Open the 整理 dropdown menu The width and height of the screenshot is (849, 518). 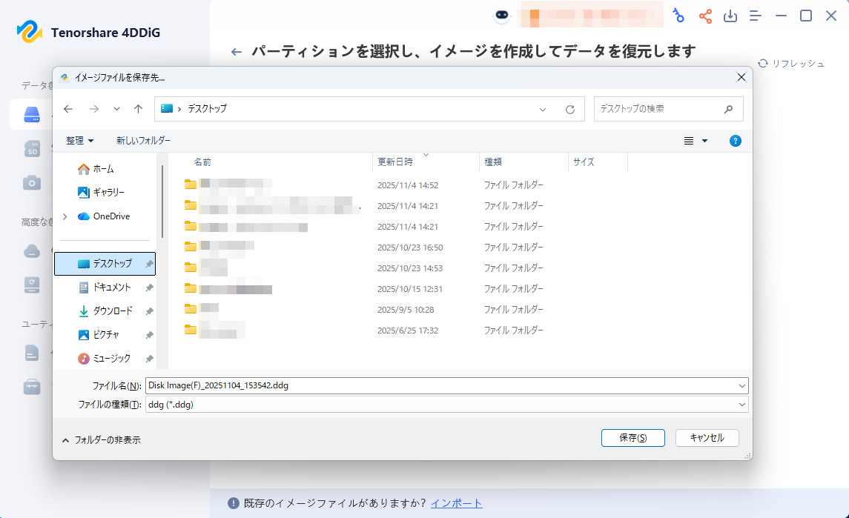pos(78,140)
